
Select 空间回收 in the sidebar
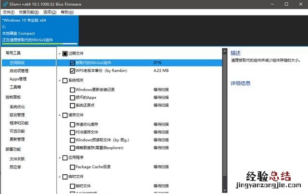[29, 63]
